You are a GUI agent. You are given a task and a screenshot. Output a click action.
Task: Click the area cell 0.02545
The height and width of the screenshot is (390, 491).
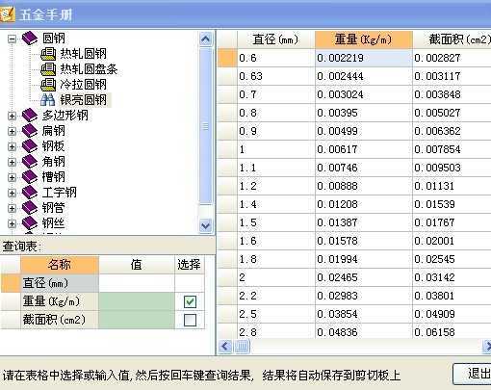click(x=452, y=259)
